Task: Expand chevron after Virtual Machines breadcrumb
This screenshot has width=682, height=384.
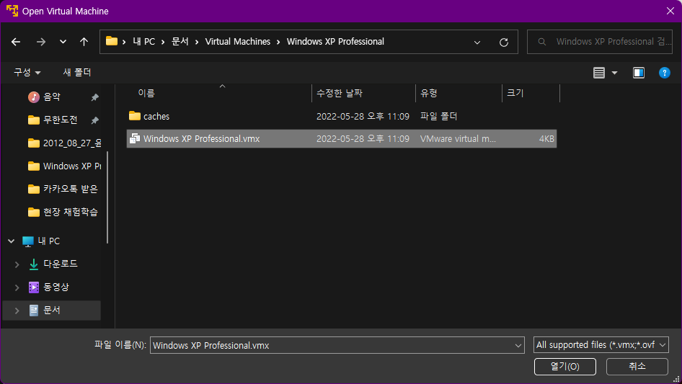Action: [x=278, y=43]
